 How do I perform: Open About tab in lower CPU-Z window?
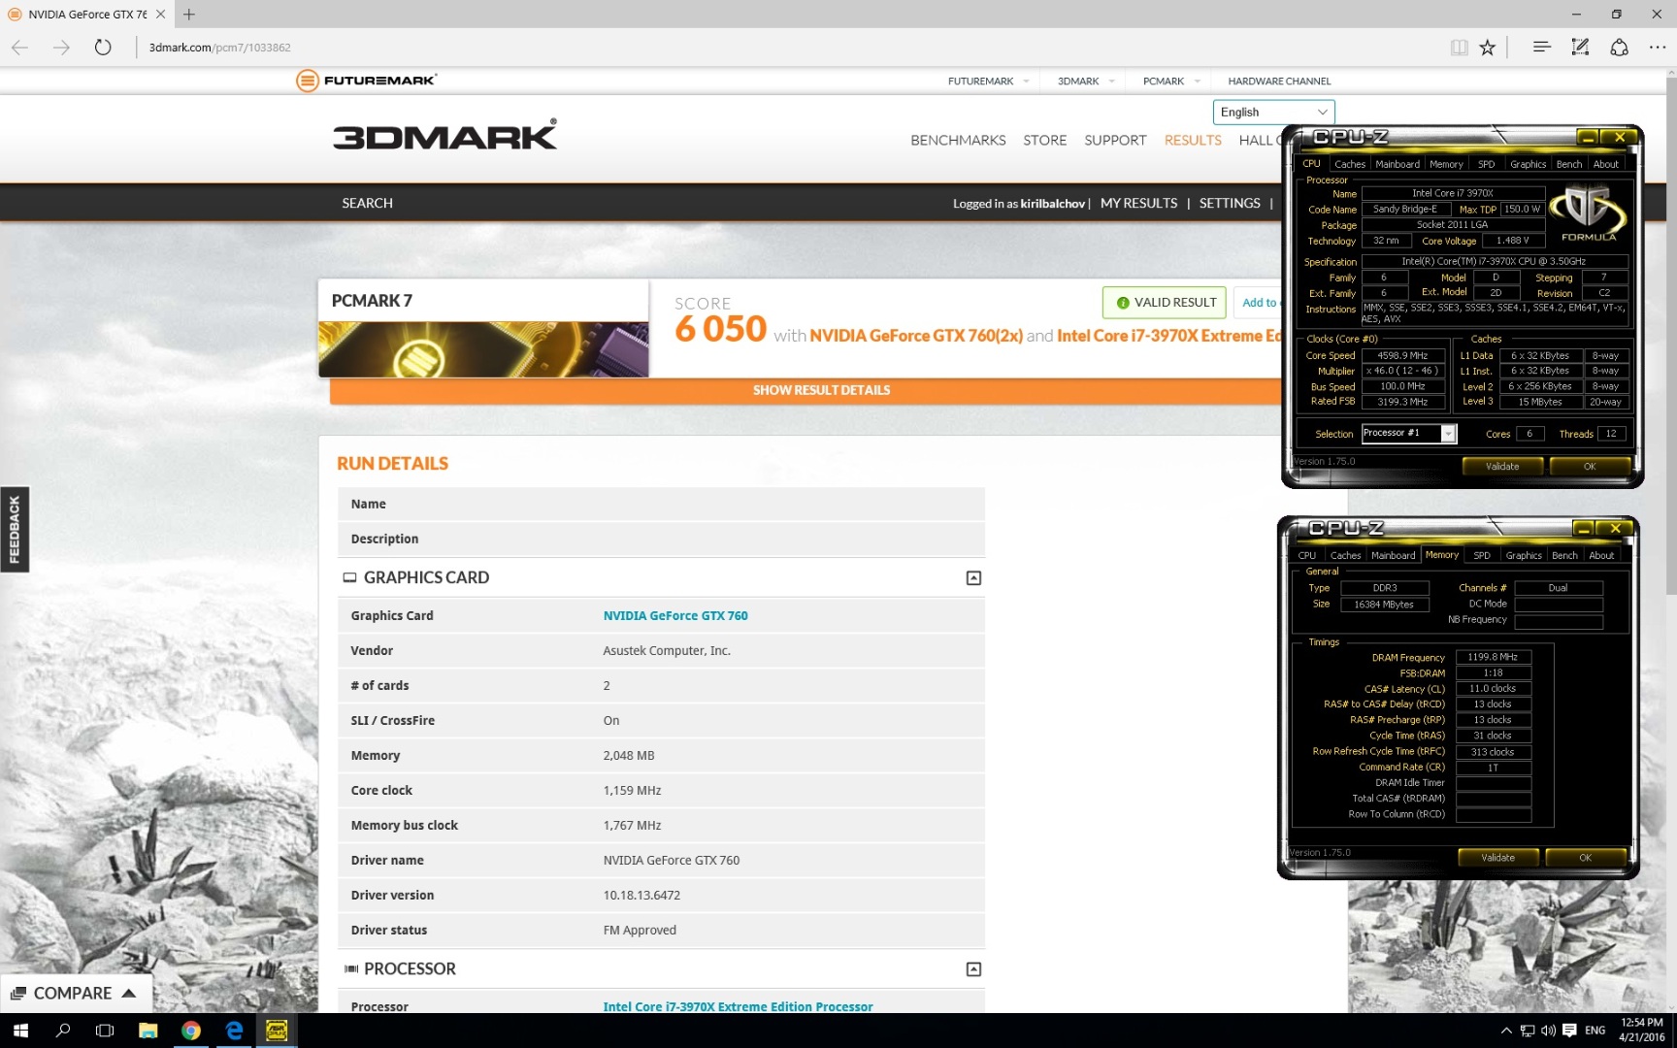(1601, 556)
